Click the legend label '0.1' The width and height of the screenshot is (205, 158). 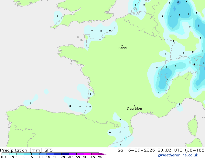point(4,157)
